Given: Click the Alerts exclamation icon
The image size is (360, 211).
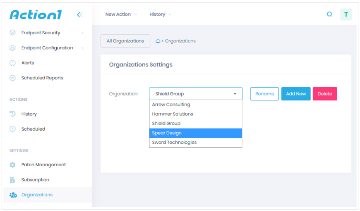Looking at the screenshot, I should pos(12,63).
